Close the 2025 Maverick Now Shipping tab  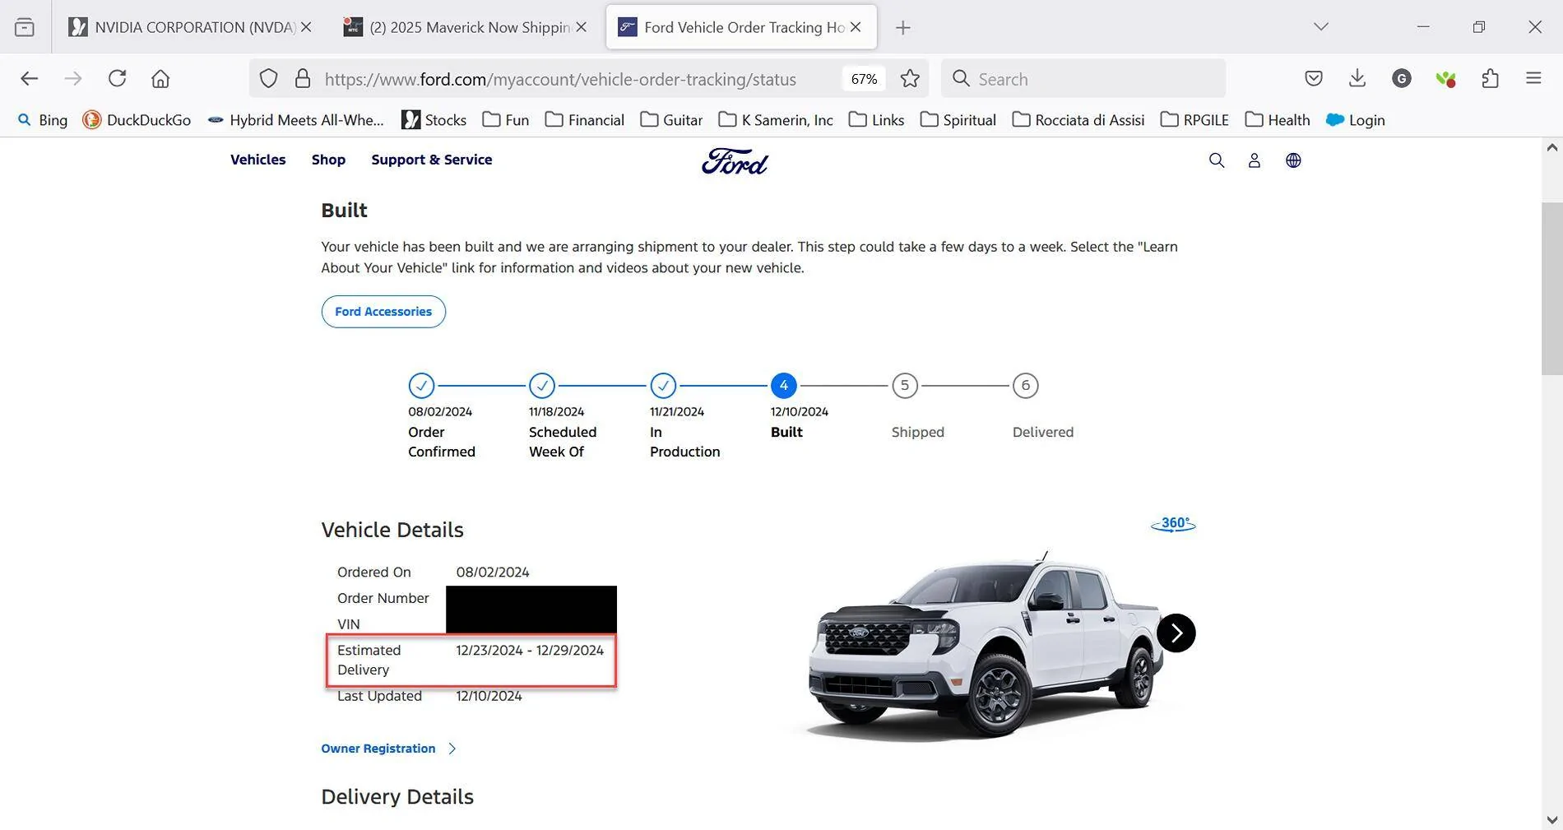582,27
